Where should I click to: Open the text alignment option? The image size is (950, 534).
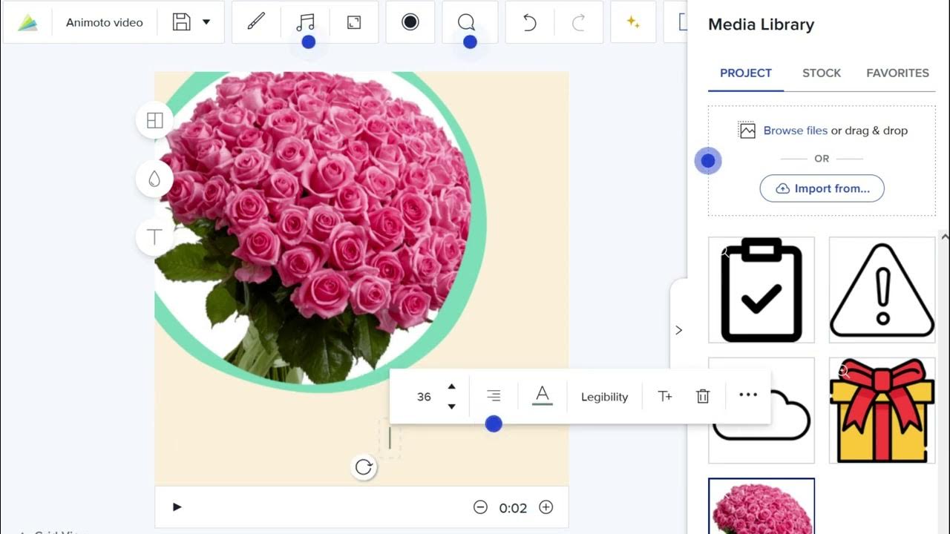(494, 396)
